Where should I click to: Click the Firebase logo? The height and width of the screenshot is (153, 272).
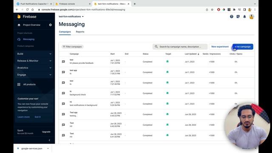point(27,17)
